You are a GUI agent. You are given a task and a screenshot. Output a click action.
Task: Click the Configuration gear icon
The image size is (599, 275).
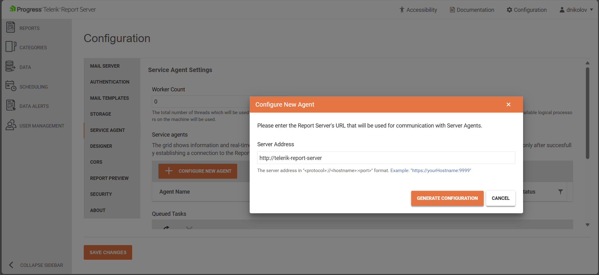(x=509, y=10)
